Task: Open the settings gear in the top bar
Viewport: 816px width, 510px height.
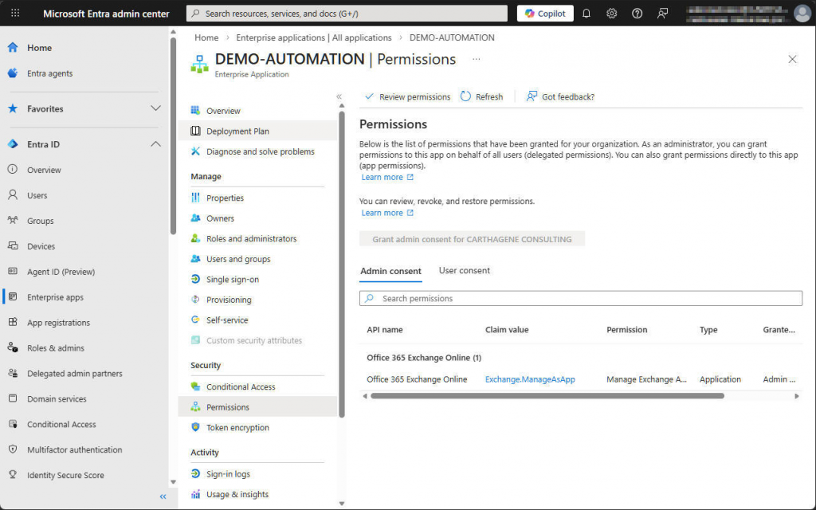Action: tap(611, 13)
